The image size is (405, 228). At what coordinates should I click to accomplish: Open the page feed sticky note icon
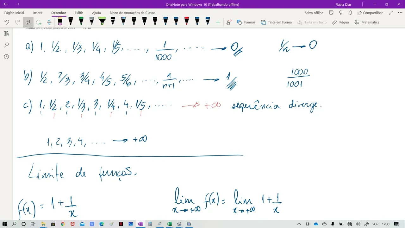(x=331, y=13)
